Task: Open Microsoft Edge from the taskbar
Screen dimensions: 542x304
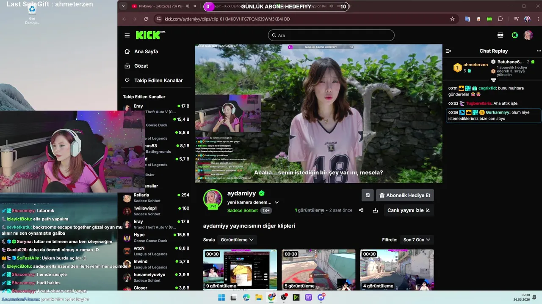Action: [246, 297]
